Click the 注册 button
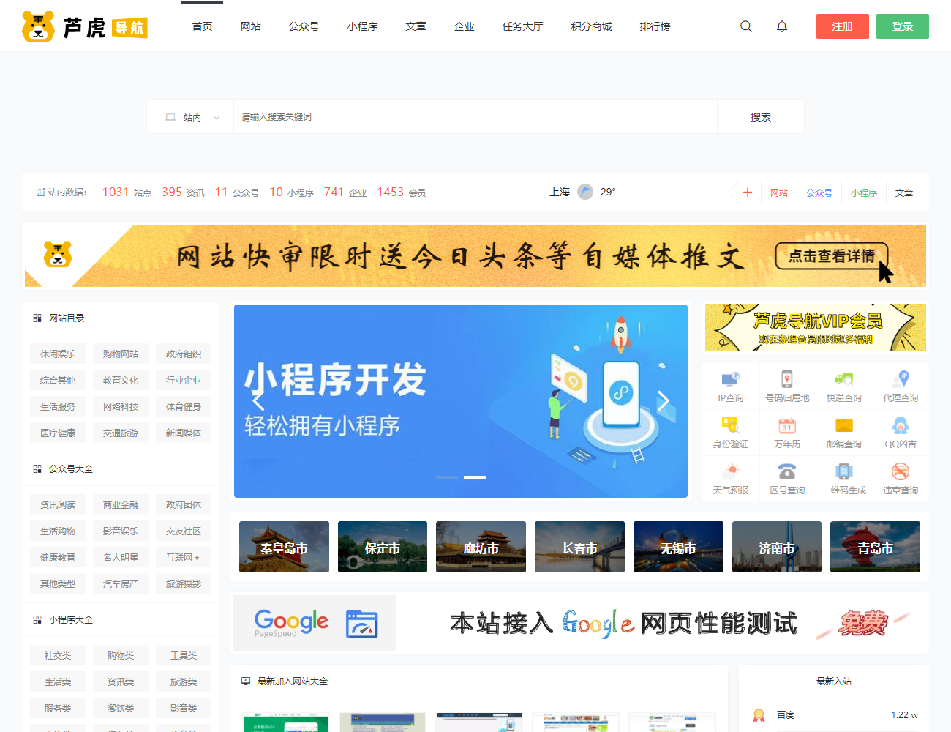Viewport: 951px width, 732px height. pos(842,26)
